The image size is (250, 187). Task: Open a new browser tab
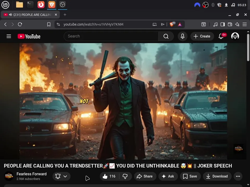pos(65,15)
